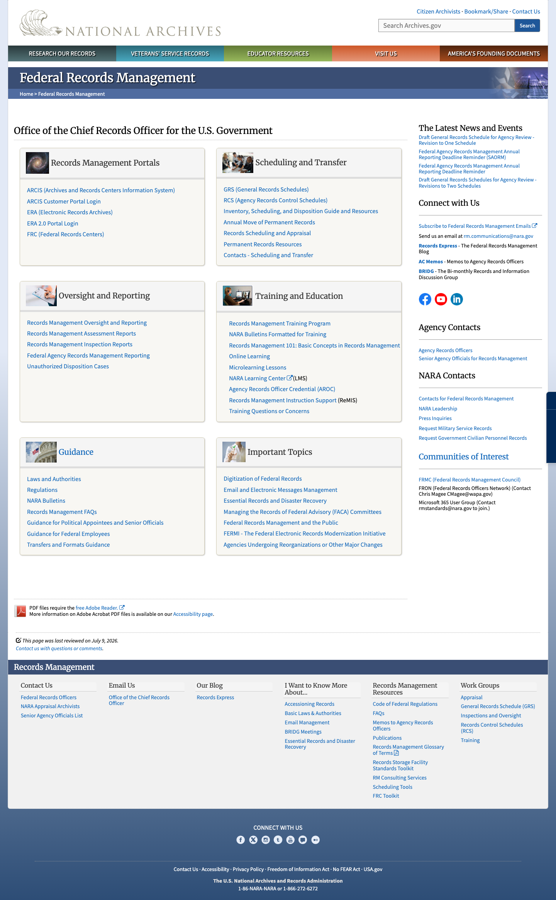Click the footer Instagram icon
The width and height of the screenshot is (556, 900).
pyautogui.click(x=266, y=840)
